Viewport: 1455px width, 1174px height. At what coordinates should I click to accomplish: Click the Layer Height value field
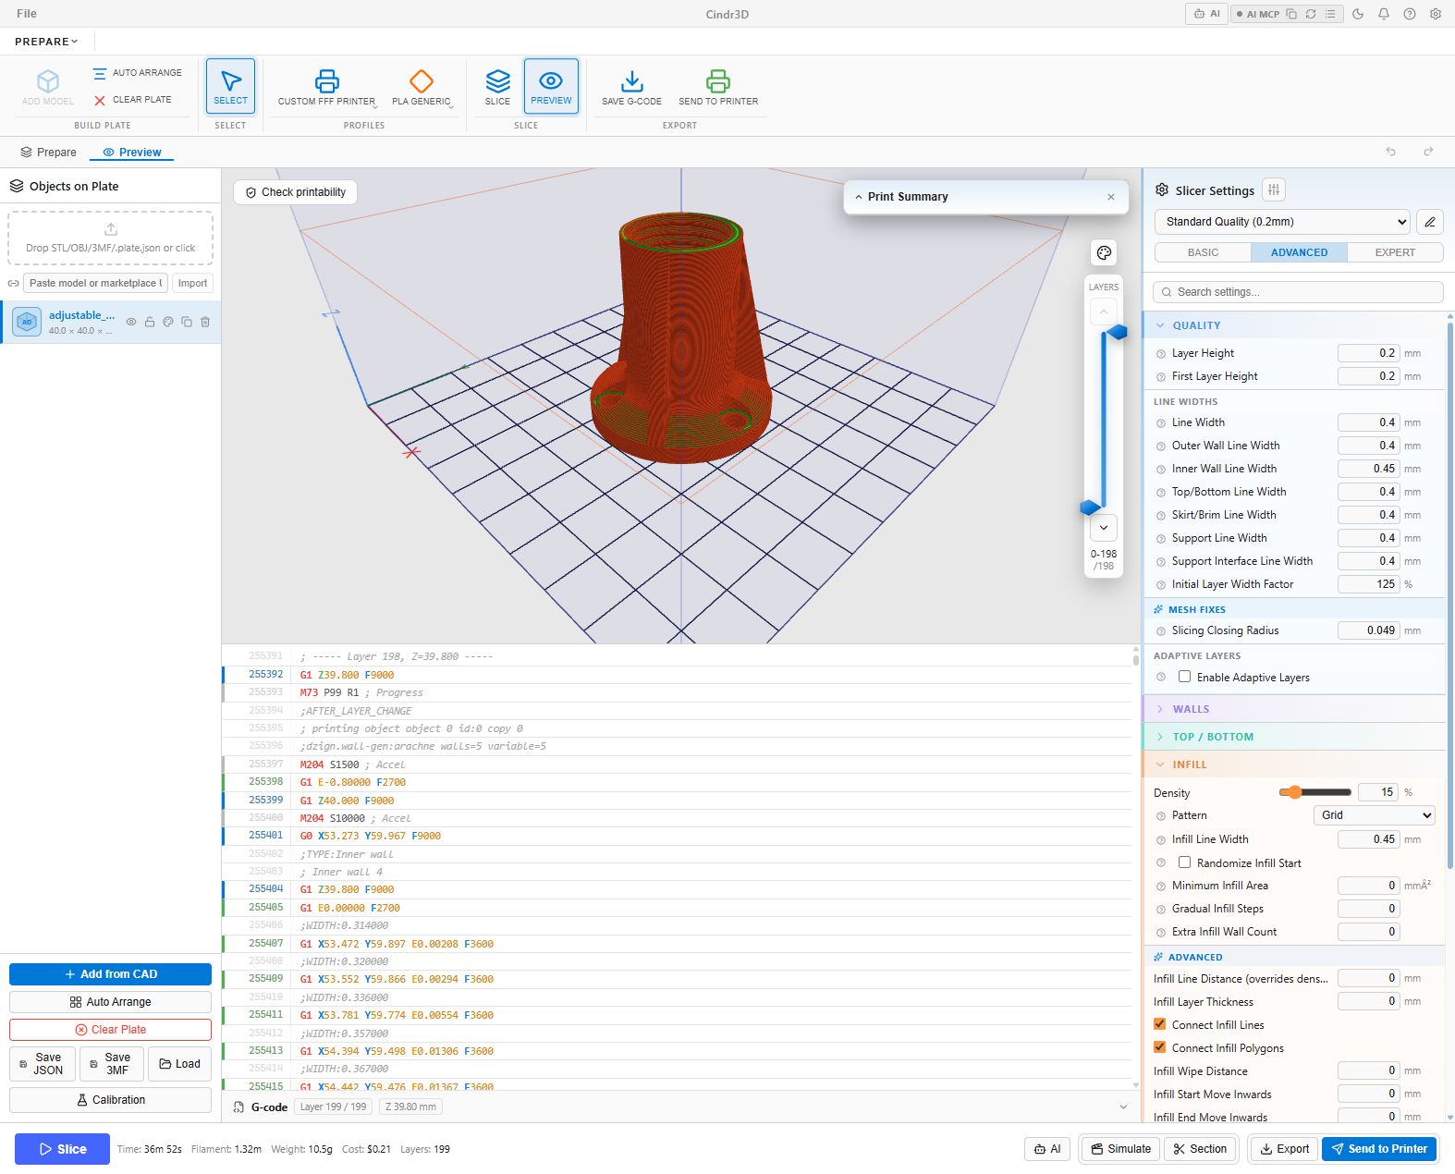point(1368,353)
